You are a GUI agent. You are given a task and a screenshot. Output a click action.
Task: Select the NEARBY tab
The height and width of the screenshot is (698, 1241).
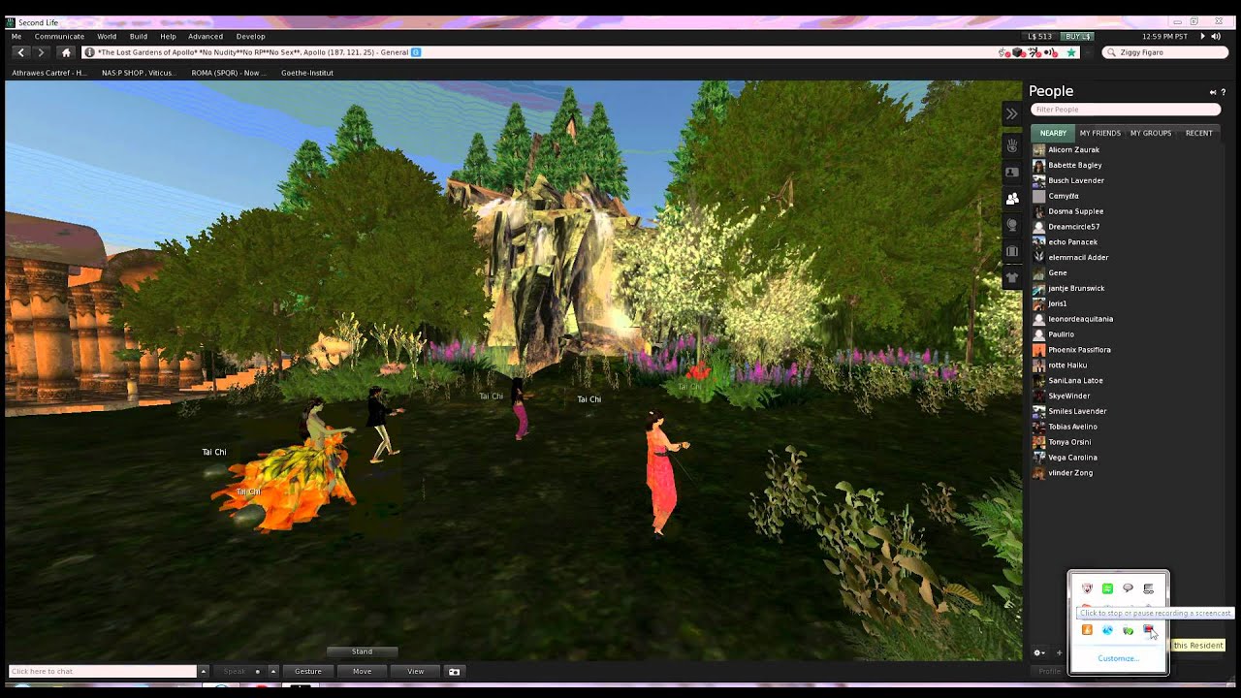[x=1053, y=133]
